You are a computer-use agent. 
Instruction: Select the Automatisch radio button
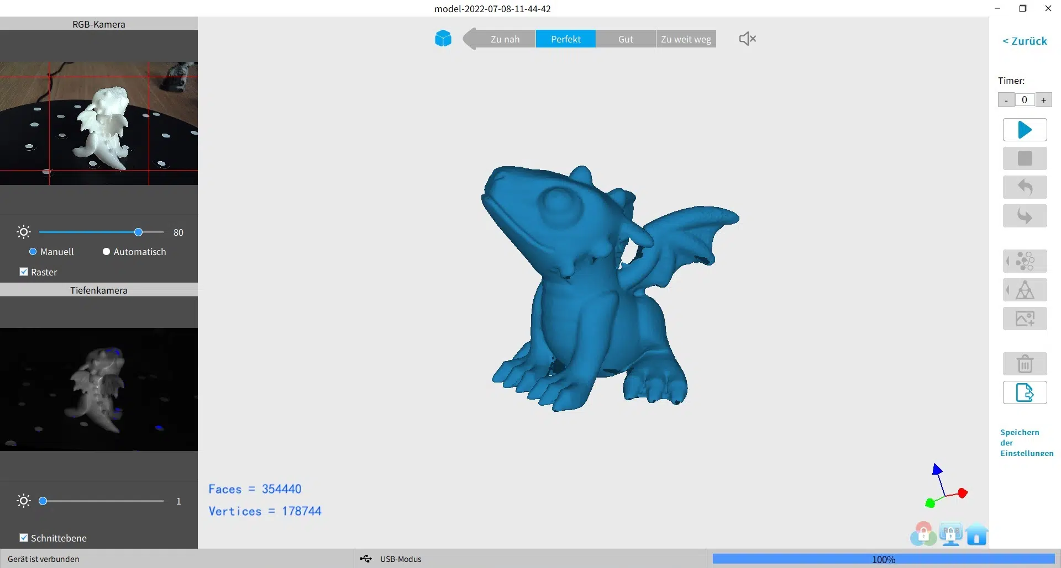pos(106,252)
